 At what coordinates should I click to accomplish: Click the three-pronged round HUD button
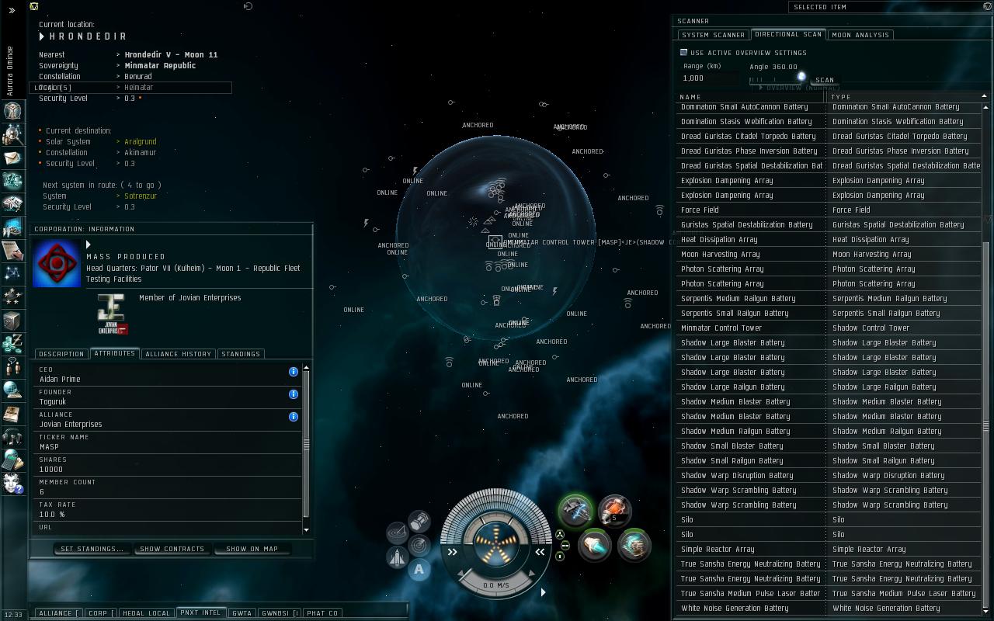coord(560,534)
